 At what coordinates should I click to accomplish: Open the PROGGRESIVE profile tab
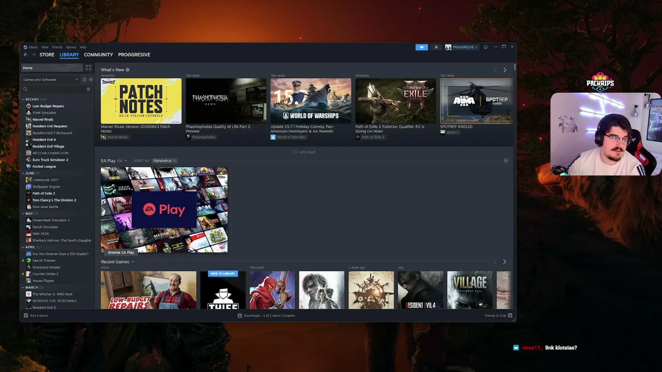[x=134, y=55]
